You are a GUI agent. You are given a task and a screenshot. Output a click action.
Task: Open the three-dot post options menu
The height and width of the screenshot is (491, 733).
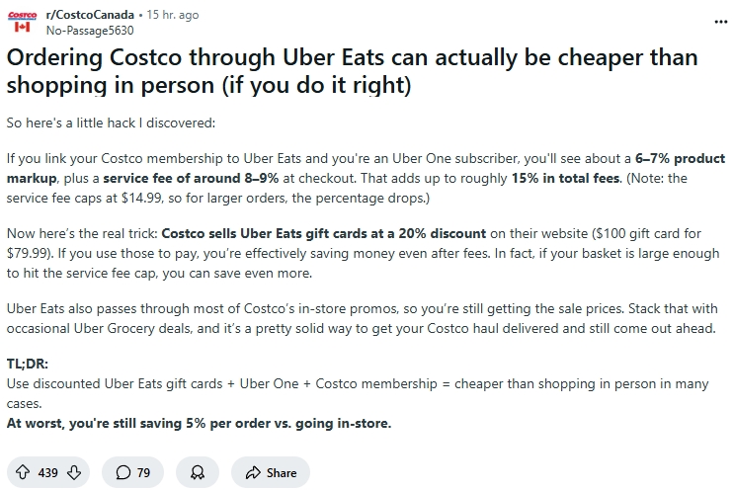(x=721, y=22)
